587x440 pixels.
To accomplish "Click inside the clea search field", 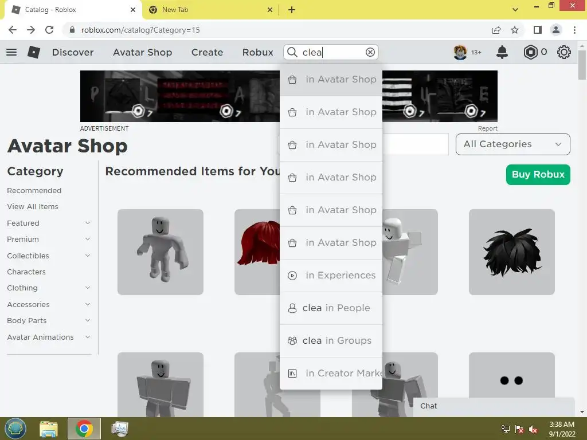I will (331, 52).
